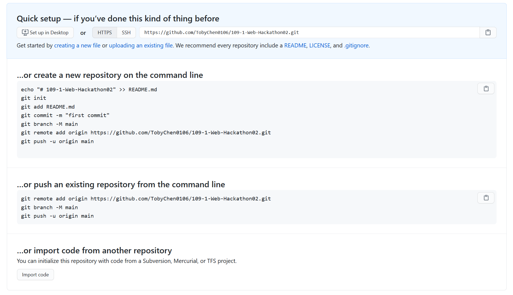Image resolution: width=513 pixels, height=295 pixels.
Task: Open the LICENSE link
Action: tap(320, 46)
